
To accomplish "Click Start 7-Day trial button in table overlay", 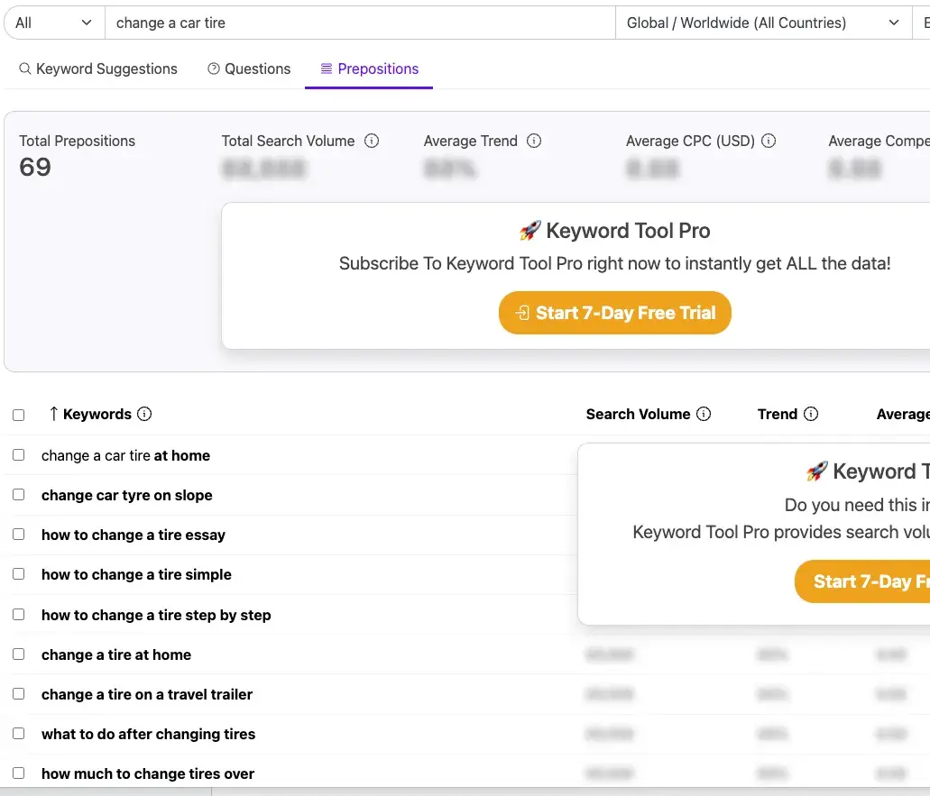I will (862, 581).
